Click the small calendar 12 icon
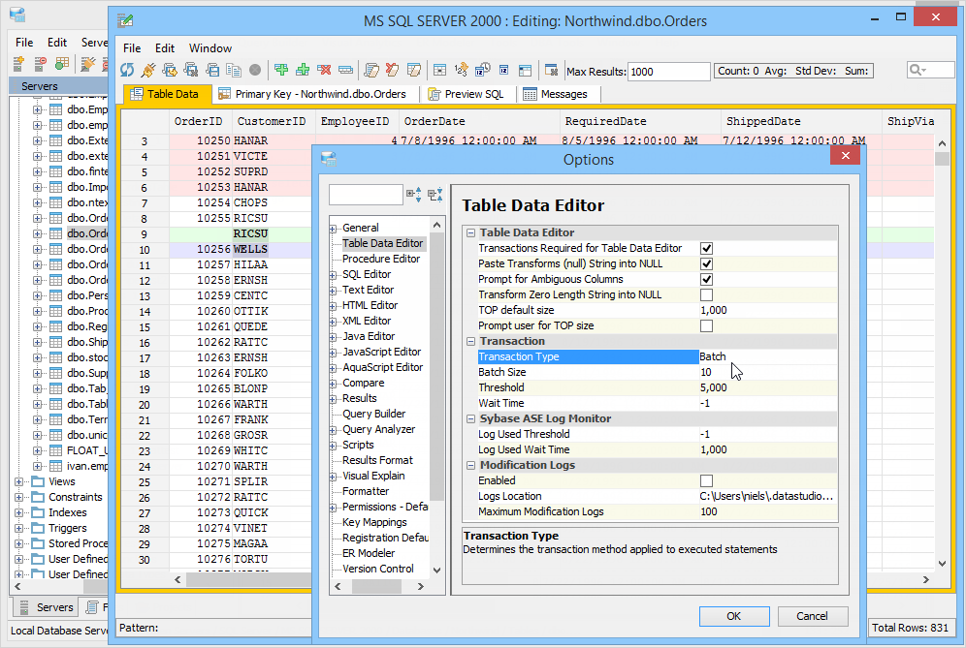Screen dimensions: 966x648 pyautogui.click(x=504, y=70)
